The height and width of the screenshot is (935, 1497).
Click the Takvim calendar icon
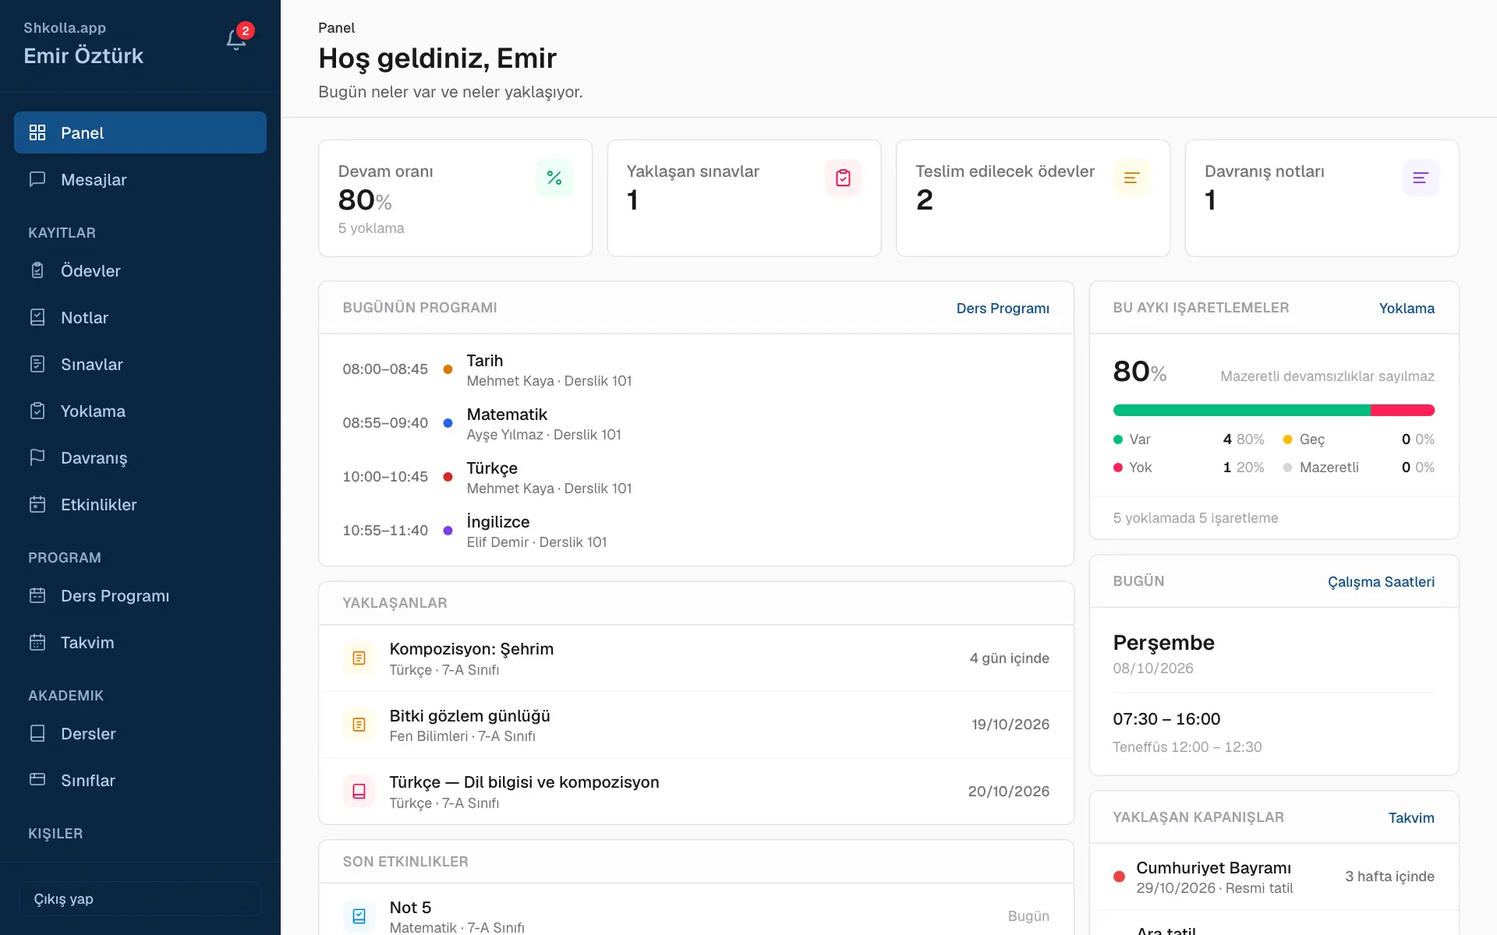tap(37, 642)
